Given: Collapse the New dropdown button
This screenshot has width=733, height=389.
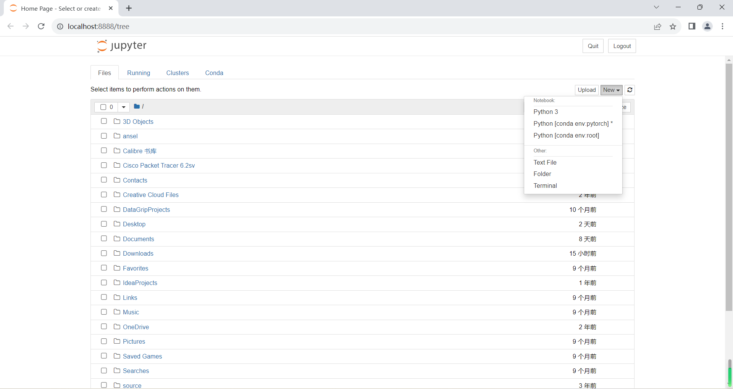Looking at the screenshot, I should point(611,90).
